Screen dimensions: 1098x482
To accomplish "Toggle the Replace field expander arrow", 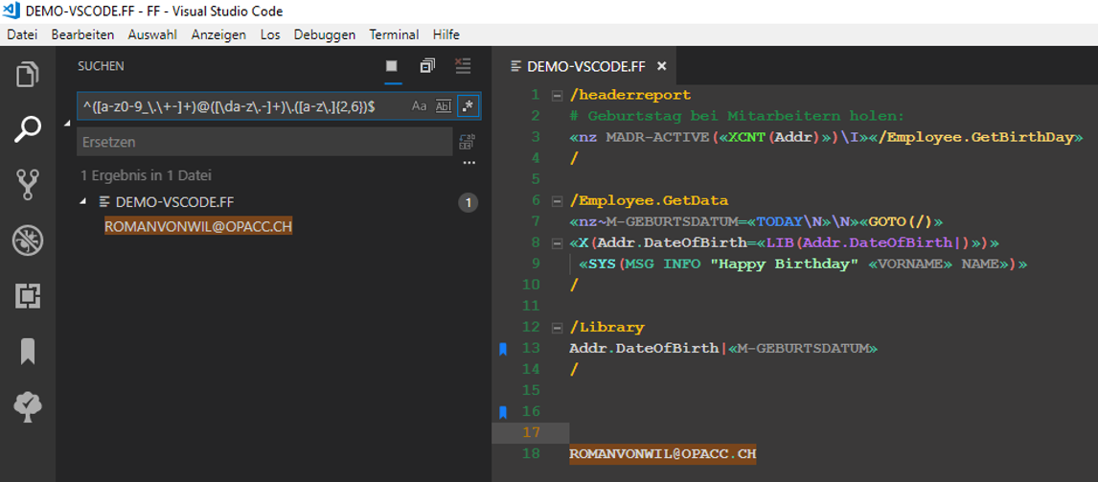I will point(68,124).
